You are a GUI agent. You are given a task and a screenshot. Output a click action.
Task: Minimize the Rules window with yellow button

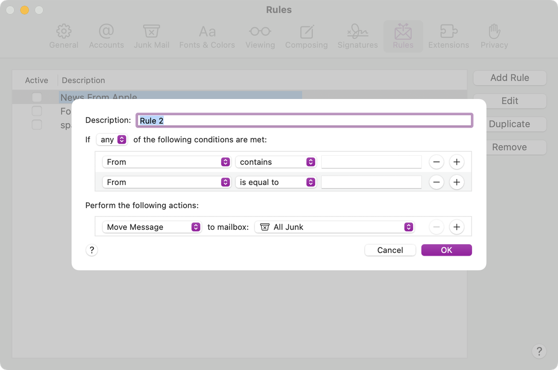(x=25, y=10)
